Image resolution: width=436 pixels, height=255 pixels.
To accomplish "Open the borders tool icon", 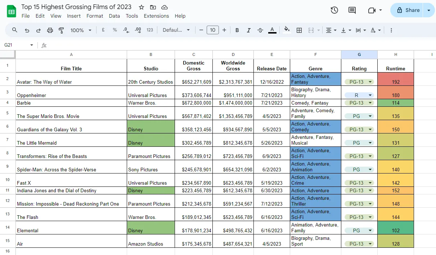I will point(299,30).
